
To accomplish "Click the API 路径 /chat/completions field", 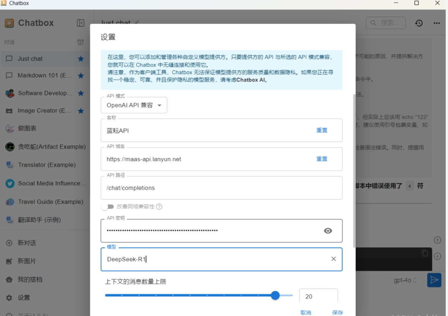I will point(221,188).
